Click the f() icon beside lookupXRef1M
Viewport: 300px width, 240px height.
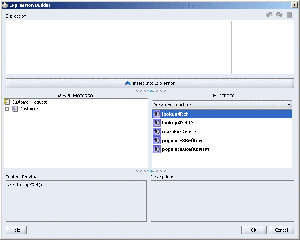point(157,123)
